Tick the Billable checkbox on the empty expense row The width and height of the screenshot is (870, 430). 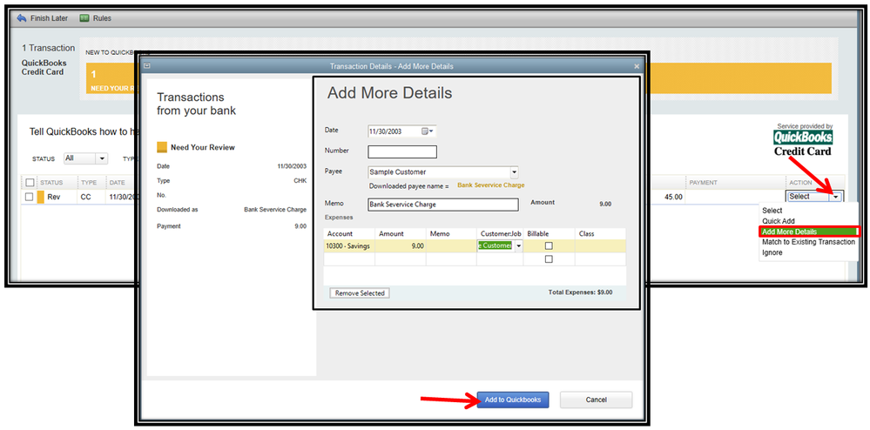[x=549, y=259]
